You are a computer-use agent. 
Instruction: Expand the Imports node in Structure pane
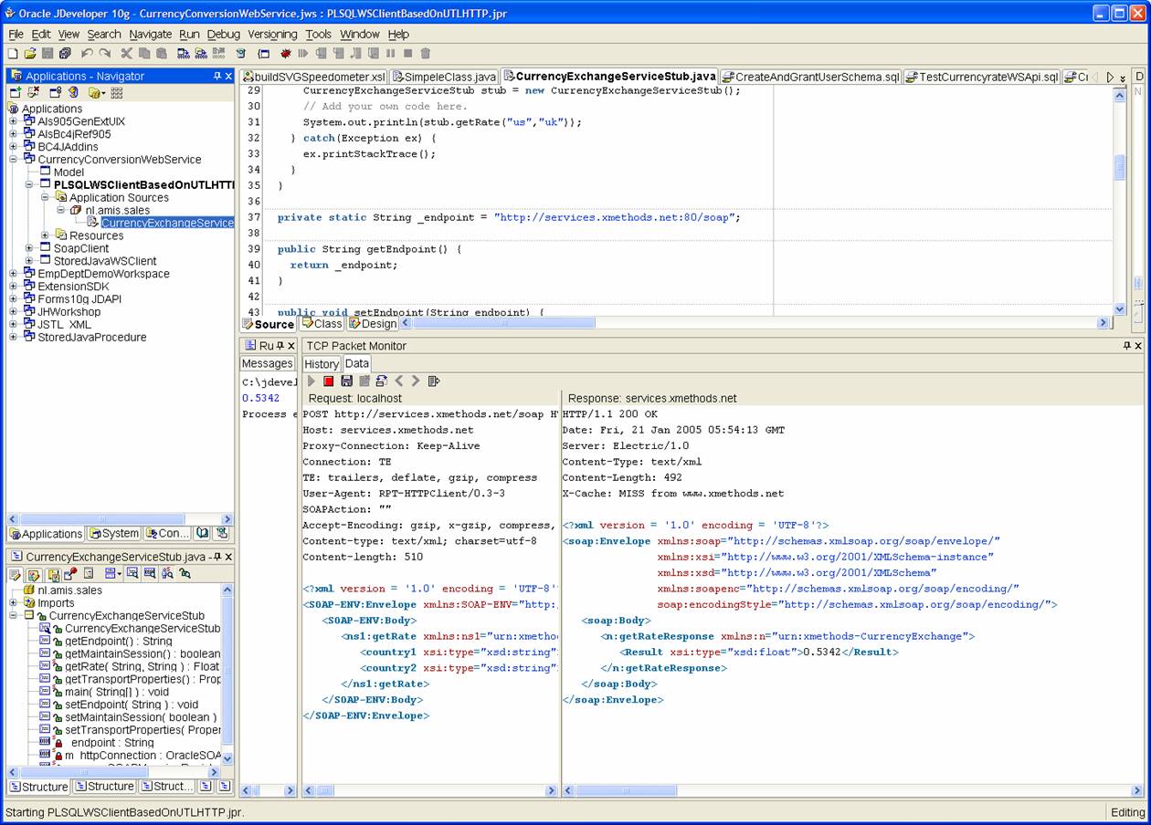pyautogui.click(x=14, y=603)
